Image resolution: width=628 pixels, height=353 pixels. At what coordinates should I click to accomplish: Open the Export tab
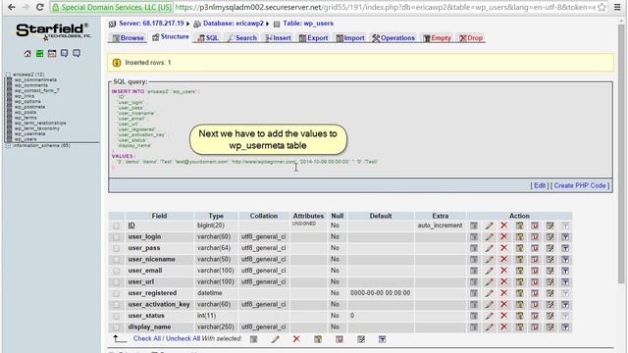(313, 38)
